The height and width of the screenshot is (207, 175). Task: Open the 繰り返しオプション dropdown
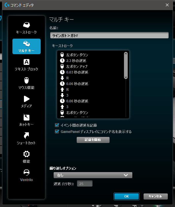click(93, 175)
